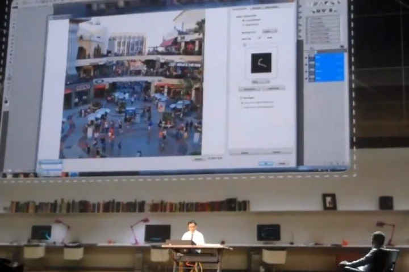
Task: Click the small button beneath the photo preview
Action: (x=199, y=159)
